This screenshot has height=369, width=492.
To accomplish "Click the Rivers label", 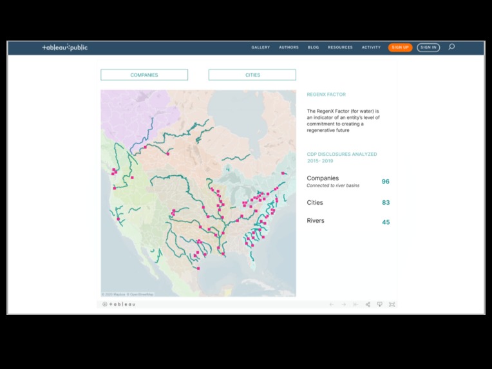I will tap(316, 221).
